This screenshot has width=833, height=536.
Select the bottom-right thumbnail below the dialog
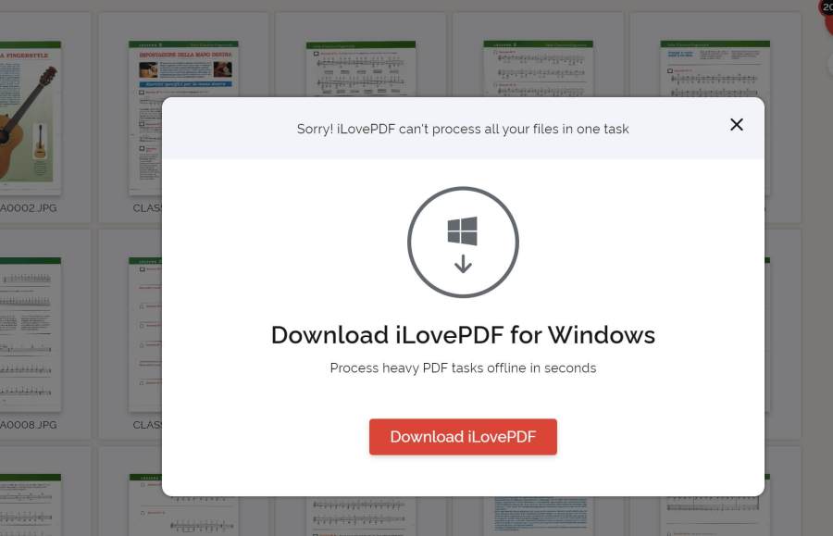click(715, 516)
